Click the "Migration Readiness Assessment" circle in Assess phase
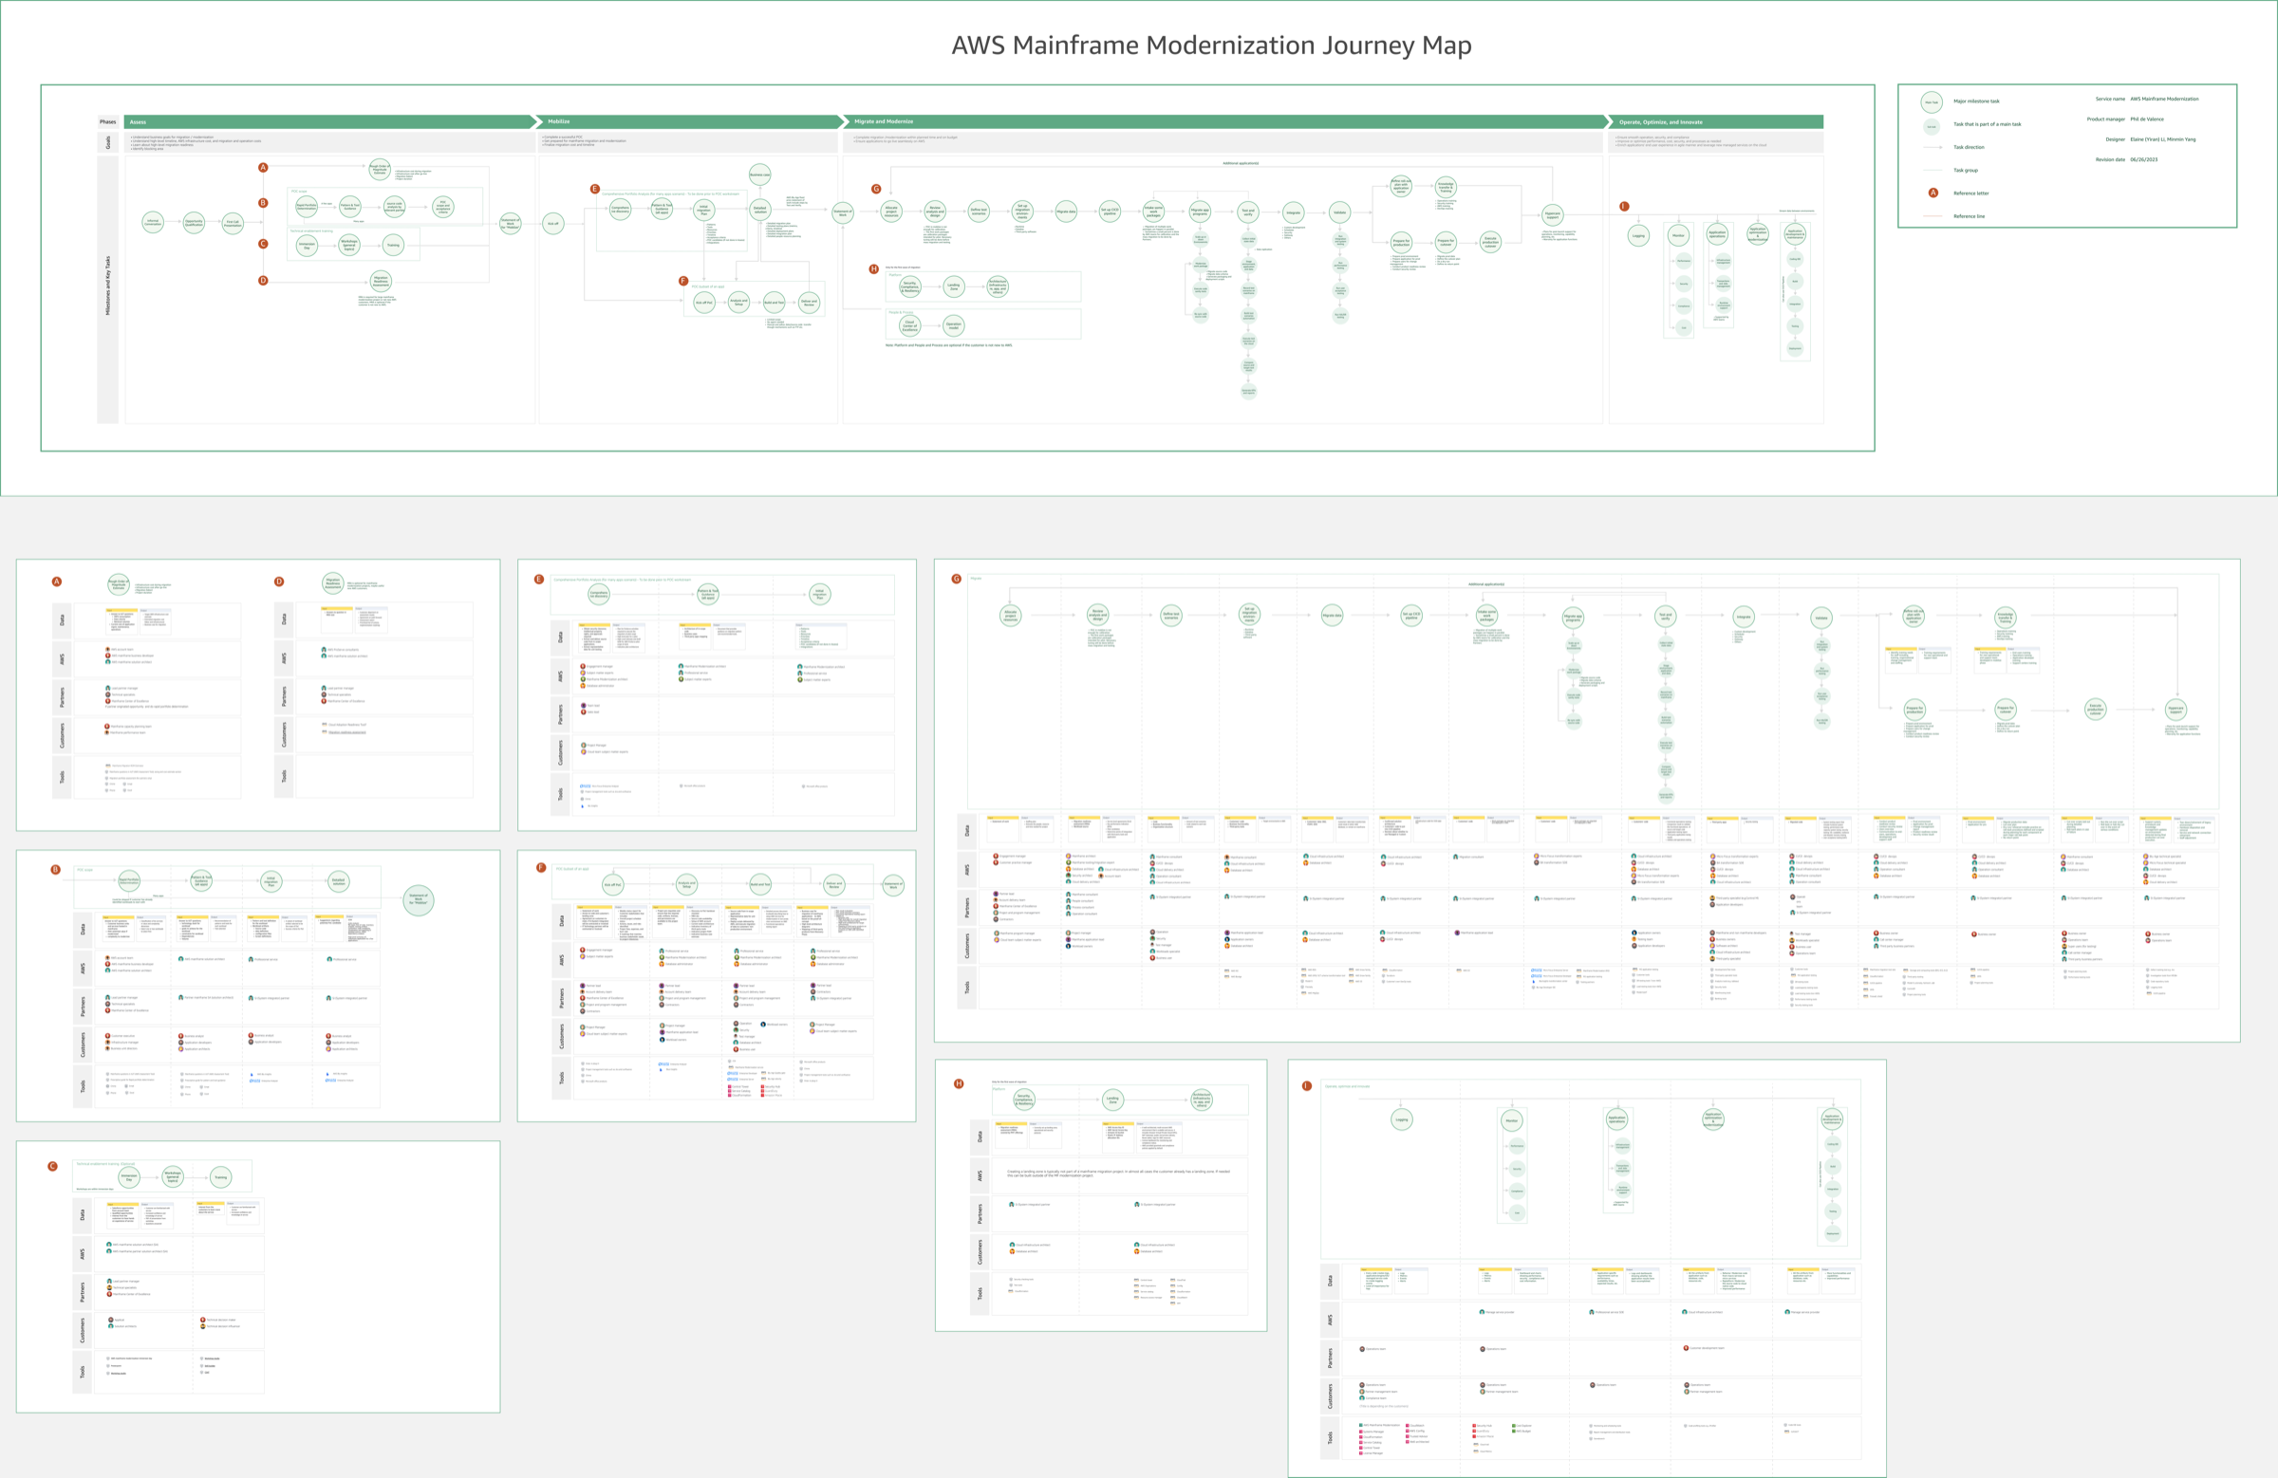 pos(380,280)
